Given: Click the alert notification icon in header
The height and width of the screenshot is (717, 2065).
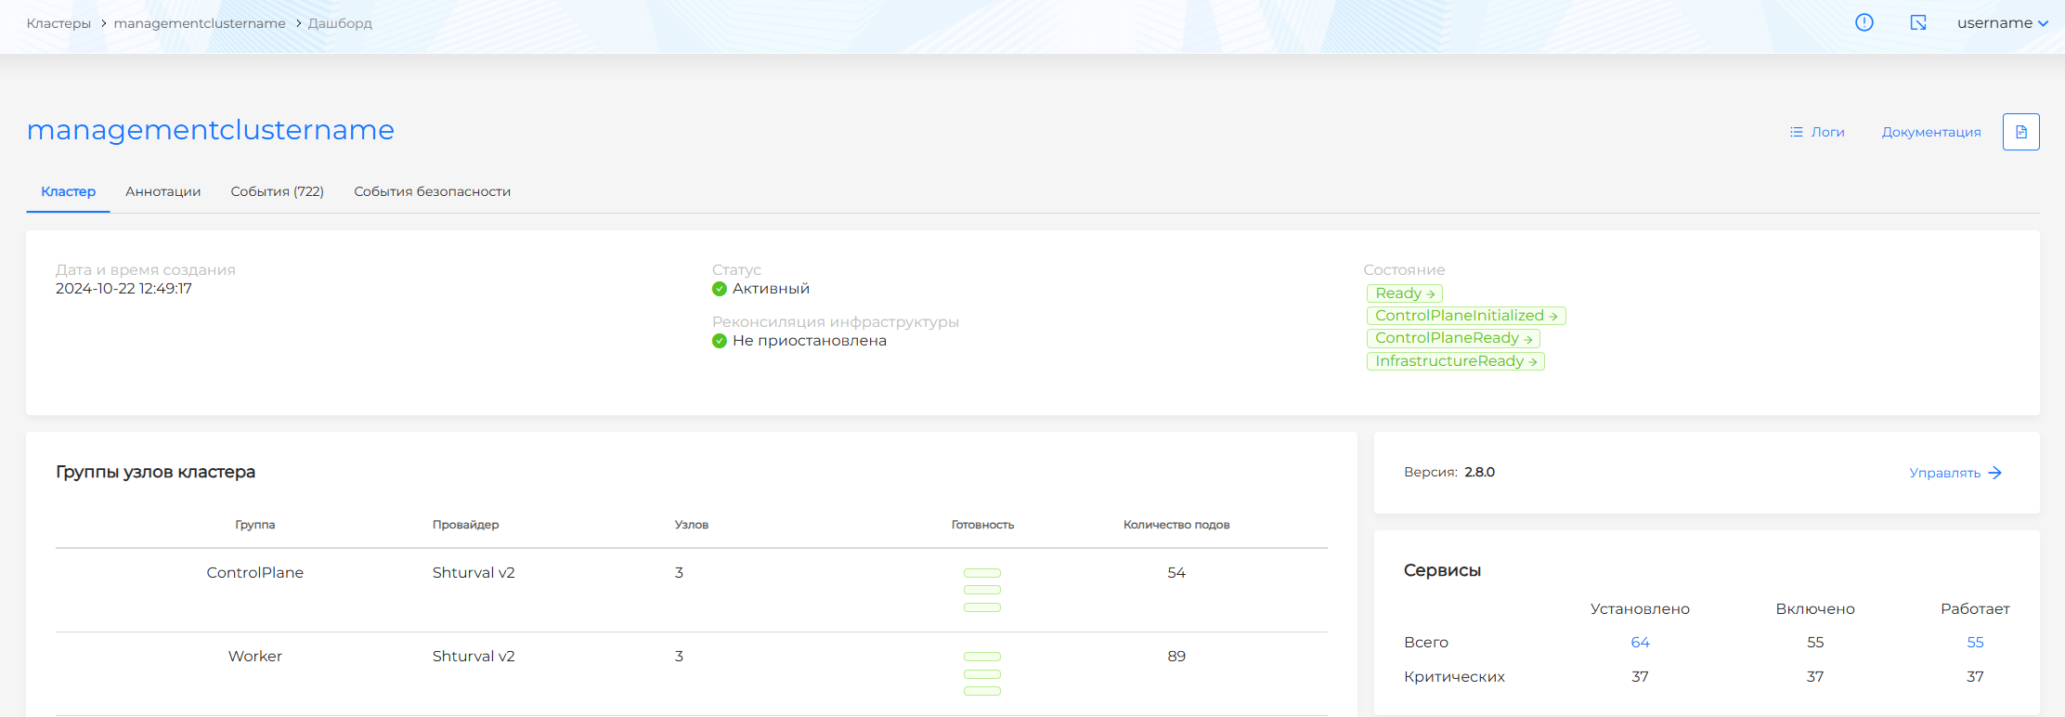Looking at the screenshot, I should coord(1864,23).
